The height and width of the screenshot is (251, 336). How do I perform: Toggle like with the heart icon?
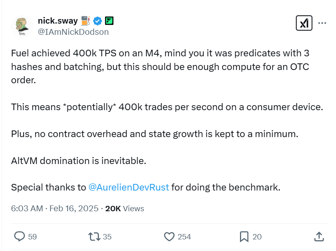tap(169, 237)
